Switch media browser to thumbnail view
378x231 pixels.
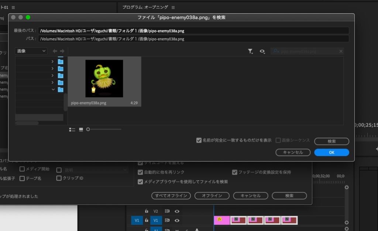click(81, 129)
